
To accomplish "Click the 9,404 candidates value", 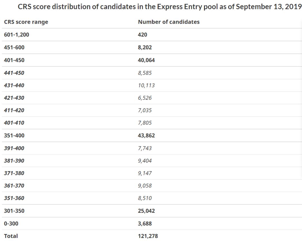I will (x=145, y=161).
